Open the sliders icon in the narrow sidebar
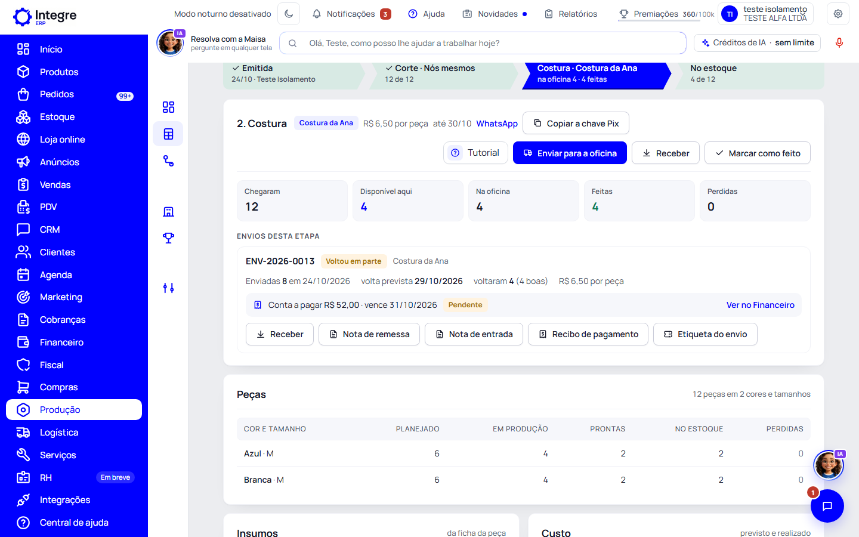 pyautogui.click(x=168, y=288)
